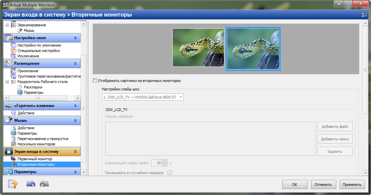This screenshot has width=371, height=195.
Task: Open Действия under Мышь section
Action: (x=26, y=128)
